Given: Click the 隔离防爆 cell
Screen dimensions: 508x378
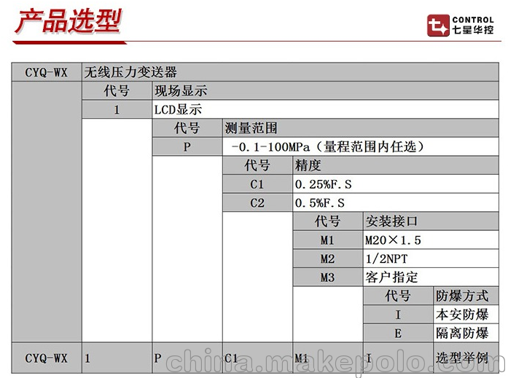Looking at the screenshot, I should (x=466, y=333).
